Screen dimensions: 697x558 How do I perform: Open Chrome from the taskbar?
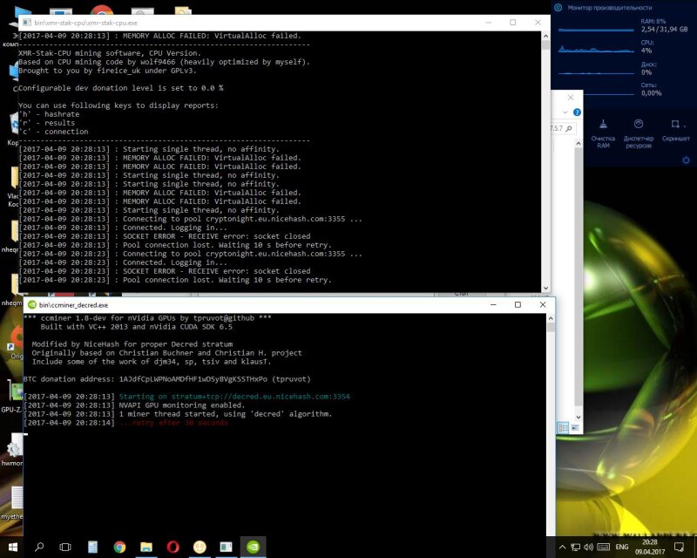119,547
